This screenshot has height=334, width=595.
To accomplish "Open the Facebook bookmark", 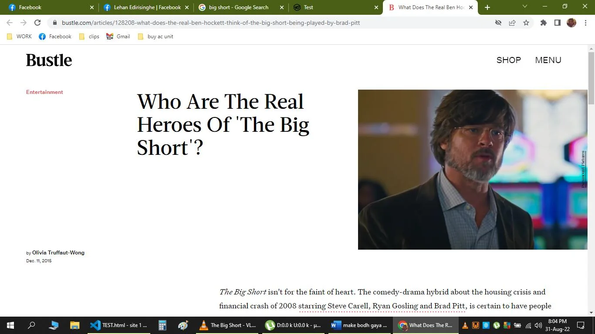I will point(55,37).
